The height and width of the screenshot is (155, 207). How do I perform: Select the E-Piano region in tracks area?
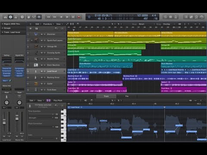tap(143, 59)
